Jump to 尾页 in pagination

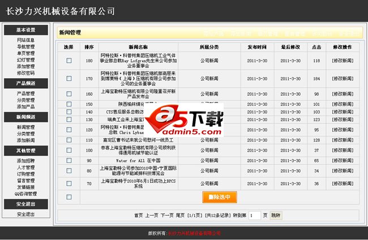coord(180,215)
